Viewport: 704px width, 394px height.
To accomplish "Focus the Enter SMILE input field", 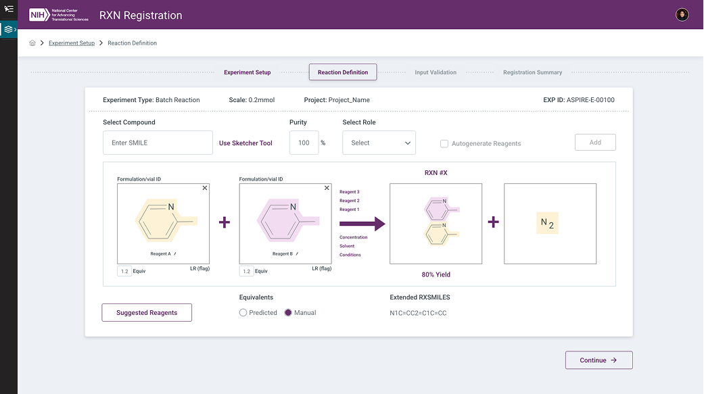I will pyautogui.click(x=158, y=143).
